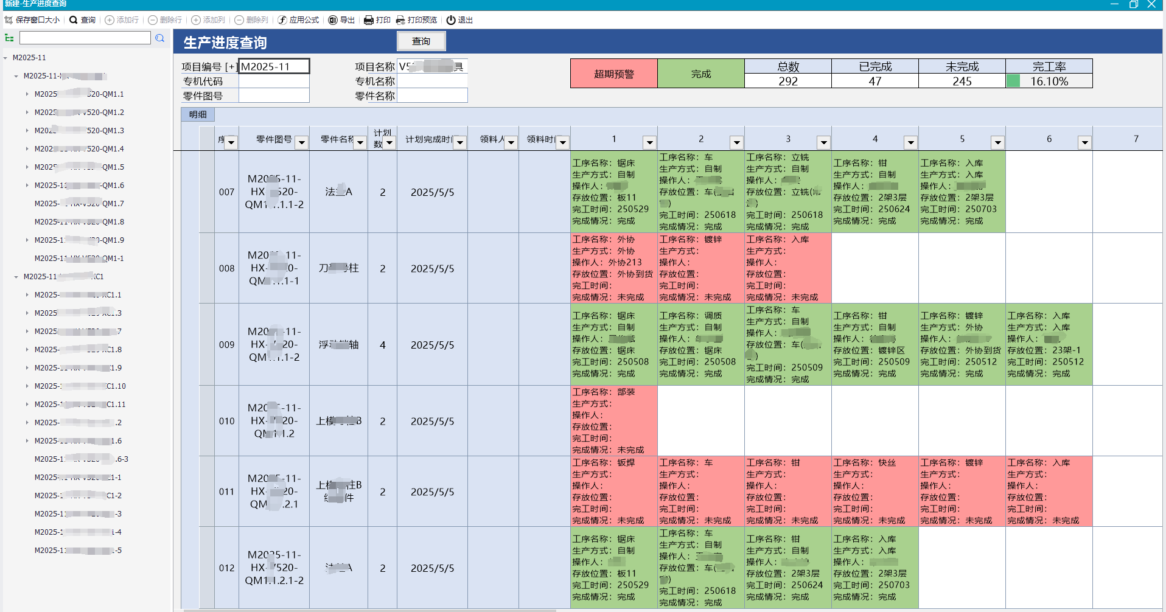Open the filter dropdown for process column 3

pos(823,143)
